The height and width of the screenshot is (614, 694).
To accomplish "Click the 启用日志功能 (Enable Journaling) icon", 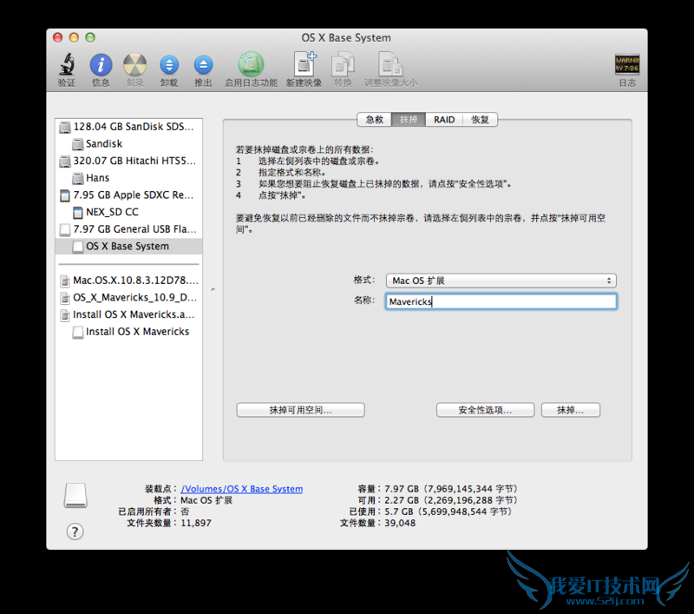I will (251, 65).
